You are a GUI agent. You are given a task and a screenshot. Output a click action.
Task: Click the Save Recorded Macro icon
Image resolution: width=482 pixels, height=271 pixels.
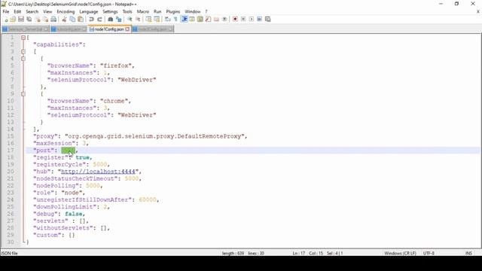click(x=268, y=19)
